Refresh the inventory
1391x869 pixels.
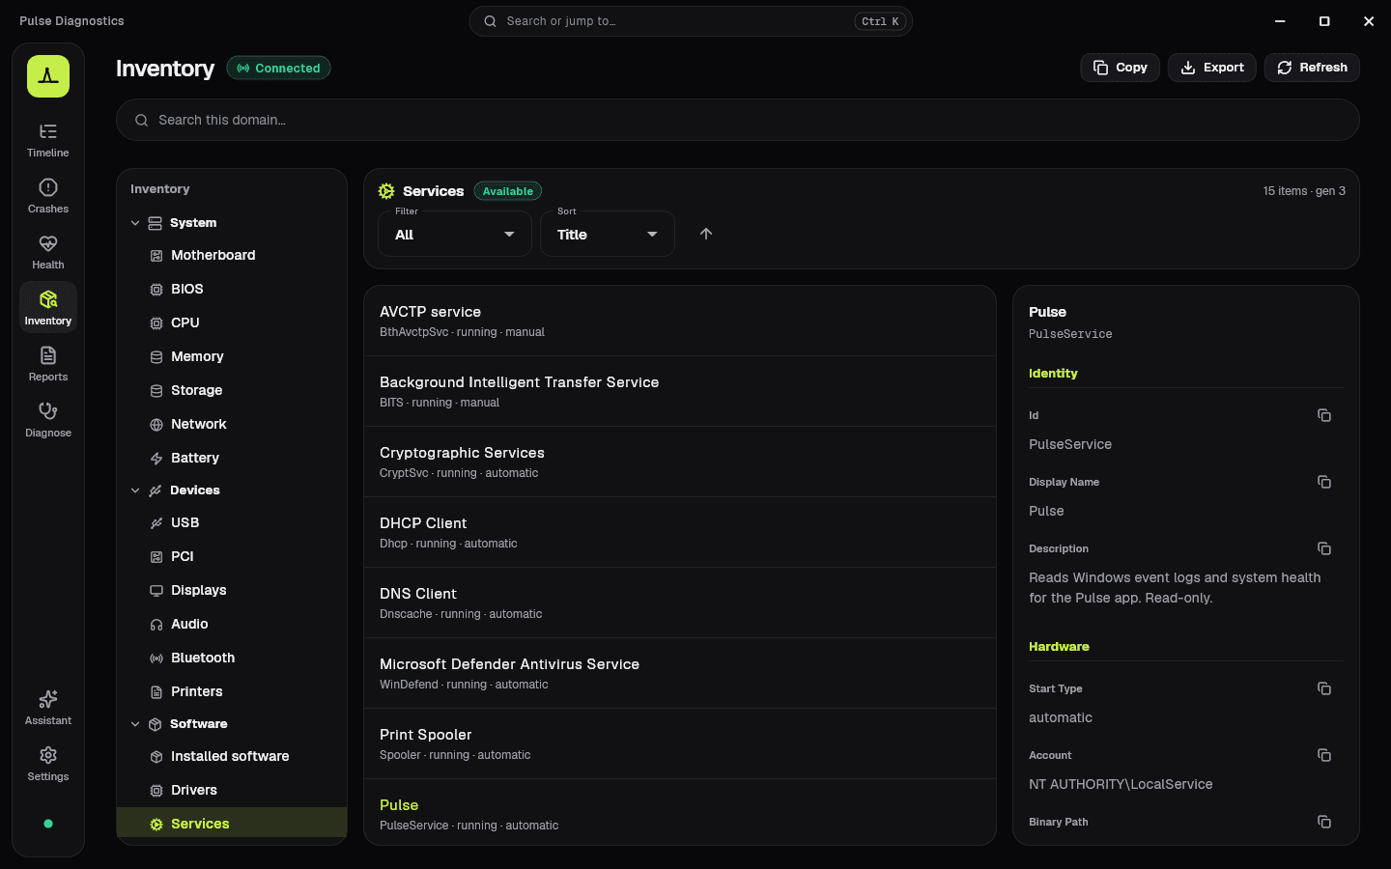1312,68
